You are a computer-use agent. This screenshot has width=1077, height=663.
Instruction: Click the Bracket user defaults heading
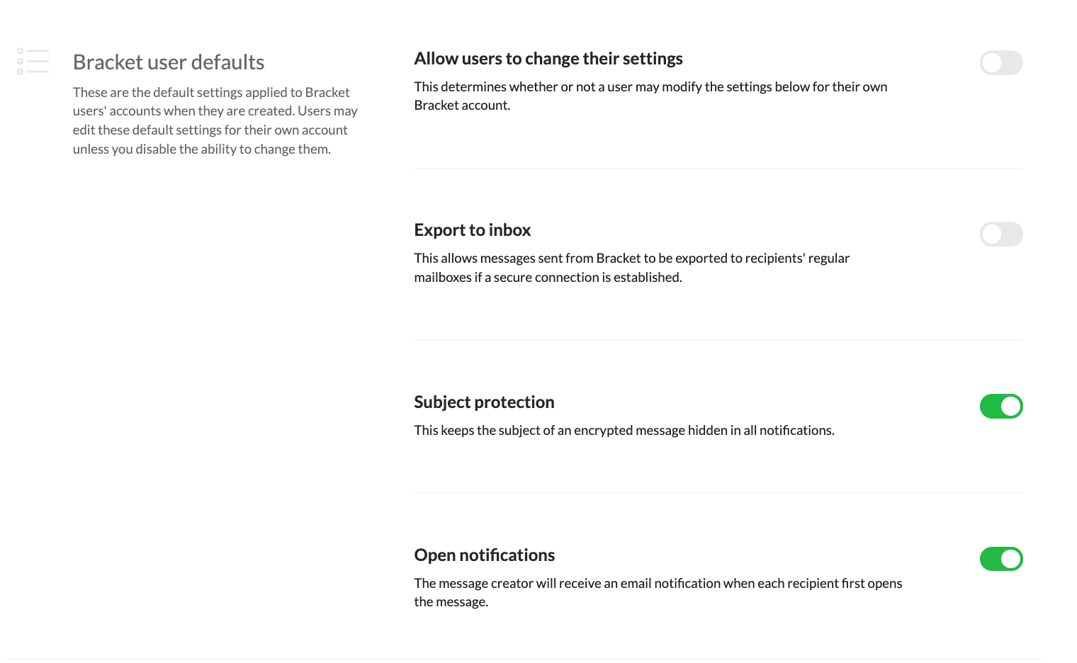point(169,62)
